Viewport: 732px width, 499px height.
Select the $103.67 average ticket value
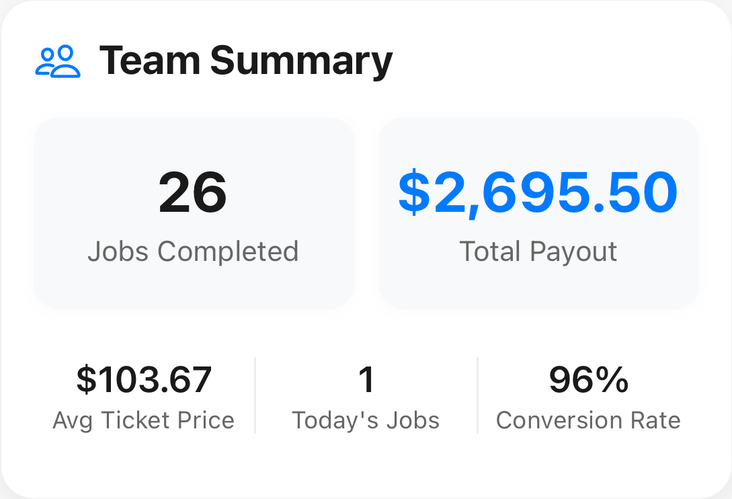(144, 380)
